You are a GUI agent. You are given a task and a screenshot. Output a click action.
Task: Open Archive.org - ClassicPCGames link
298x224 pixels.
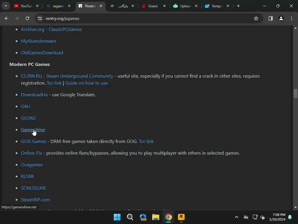pyautogui.click(x=51, y=29)
